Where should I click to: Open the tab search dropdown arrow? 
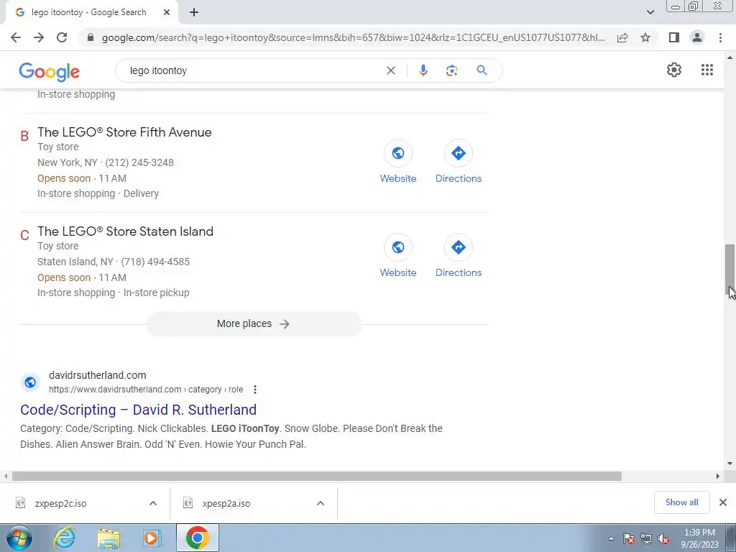point(650,12)
